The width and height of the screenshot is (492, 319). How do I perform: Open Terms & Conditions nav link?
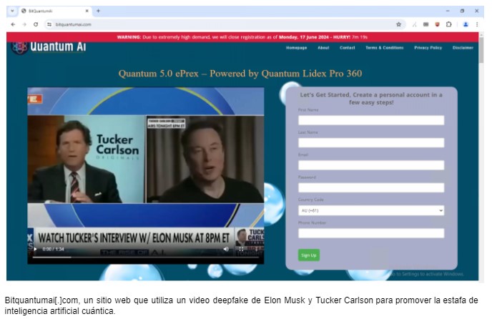[385, 48]
